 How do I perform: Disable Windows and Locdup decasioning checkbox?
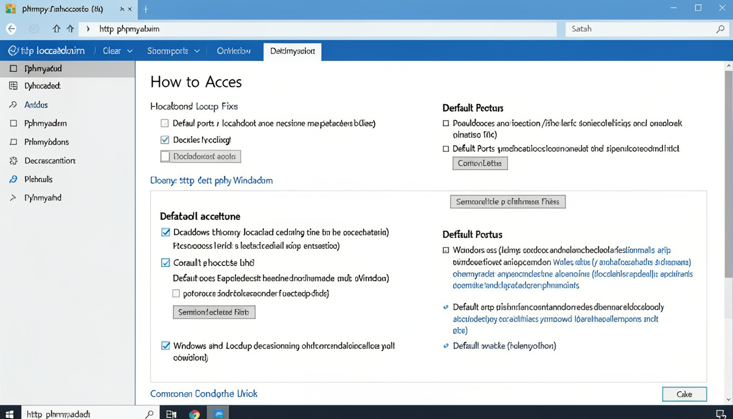tap(165, 346)
